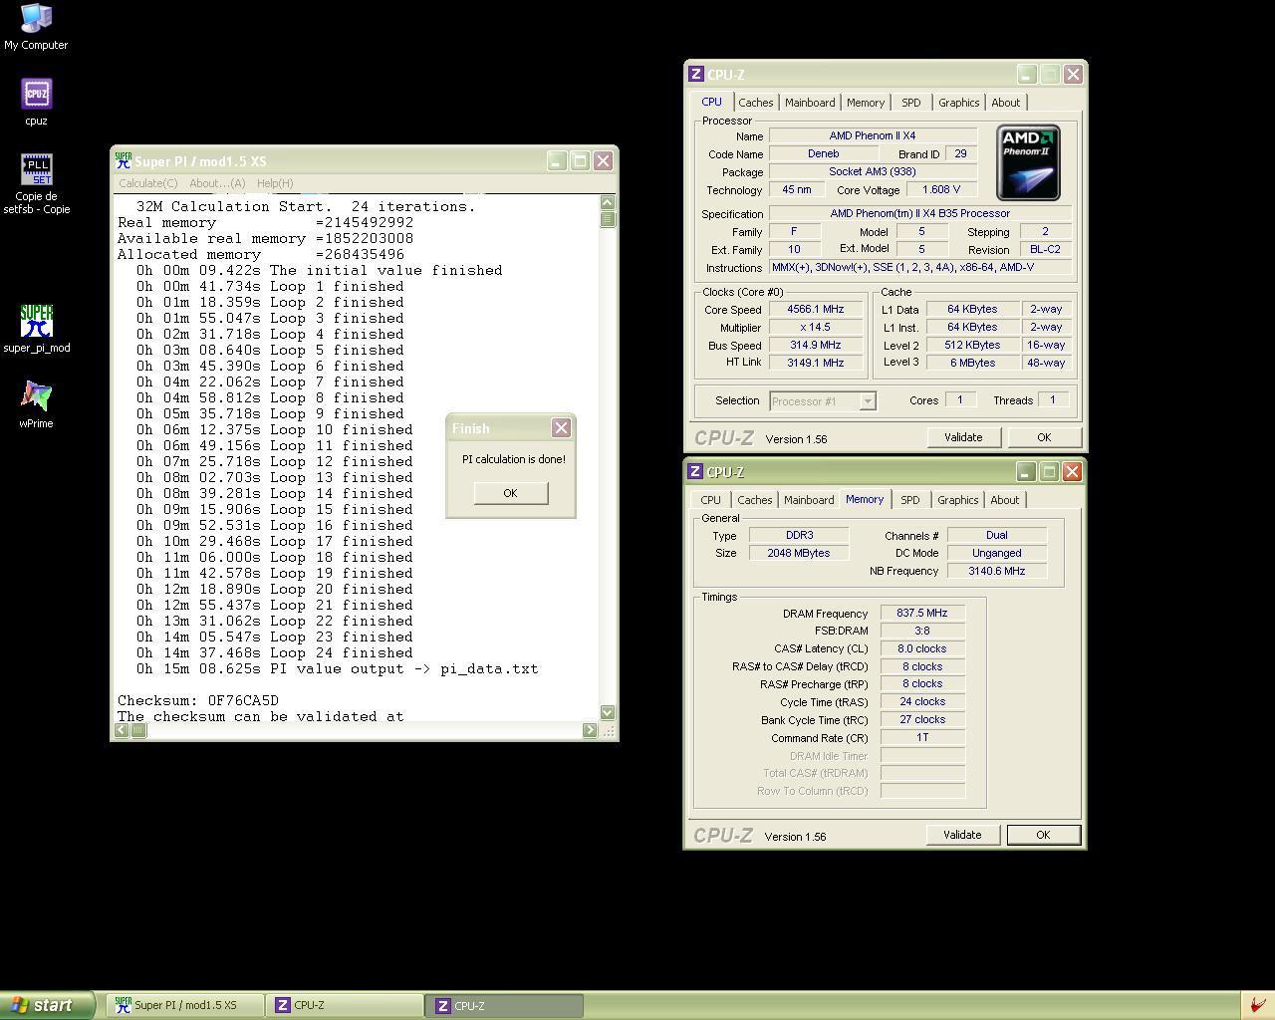Switch to Super PI taskbar button
This screenshot has height=1020, width=1275.
coord(185,1005)
